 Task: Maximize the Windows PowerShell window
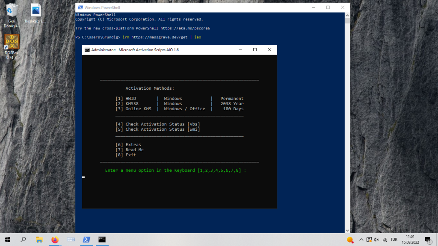point(328,8)
